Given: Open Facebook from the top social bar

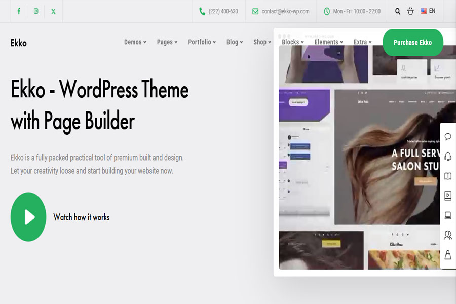Looking at the screenshot, I should (x=19, y=11).
